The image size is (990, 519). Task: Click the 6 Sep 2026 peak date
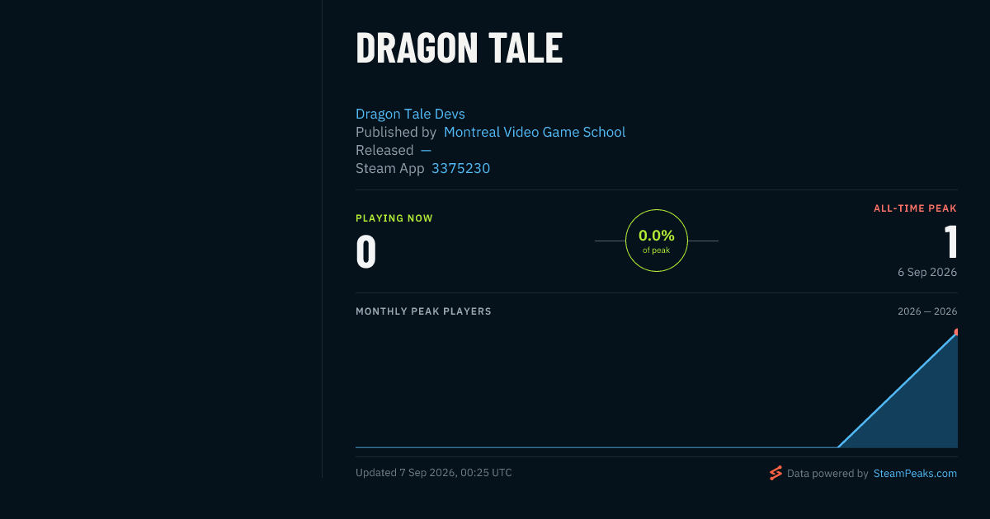(x=927, y=272)
